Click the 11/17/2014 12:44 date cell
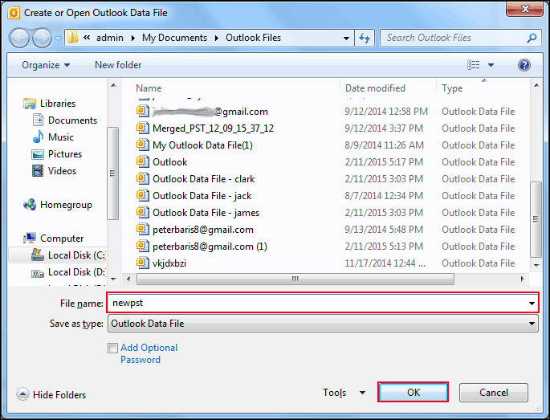The height and width of the screenshot is (420, 550). pyautogui.click(x=385, y=263)
